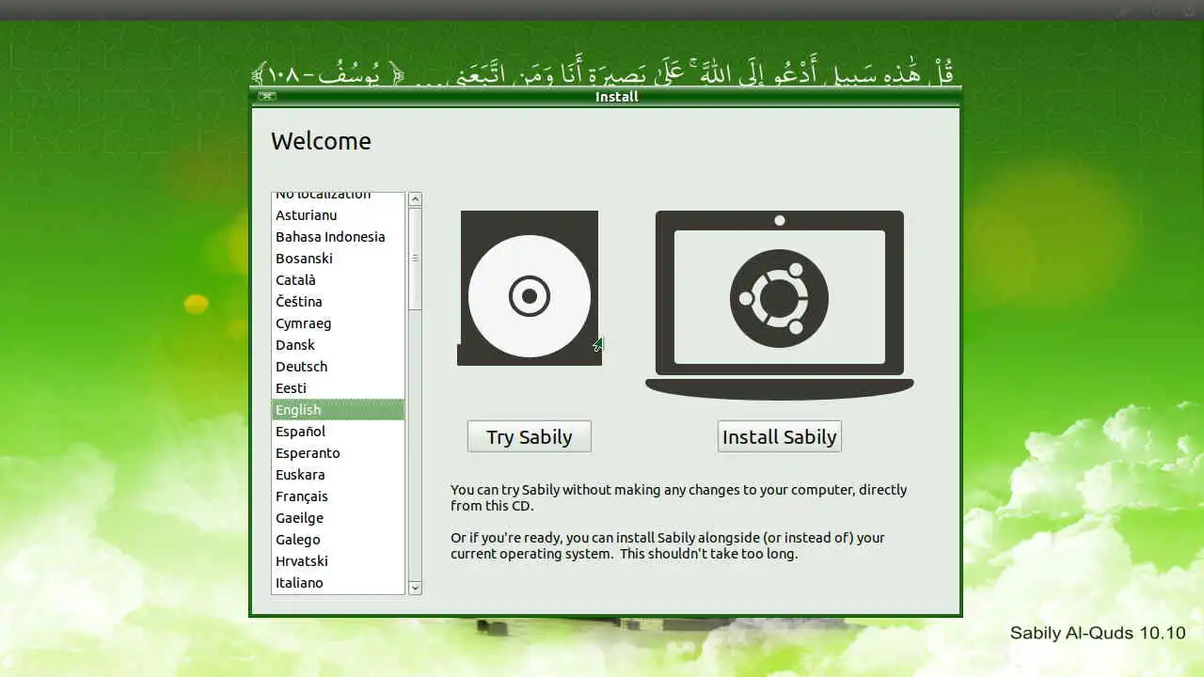Select Asturianu in the language list
The image size is (1204, 677).
[339, 215]
